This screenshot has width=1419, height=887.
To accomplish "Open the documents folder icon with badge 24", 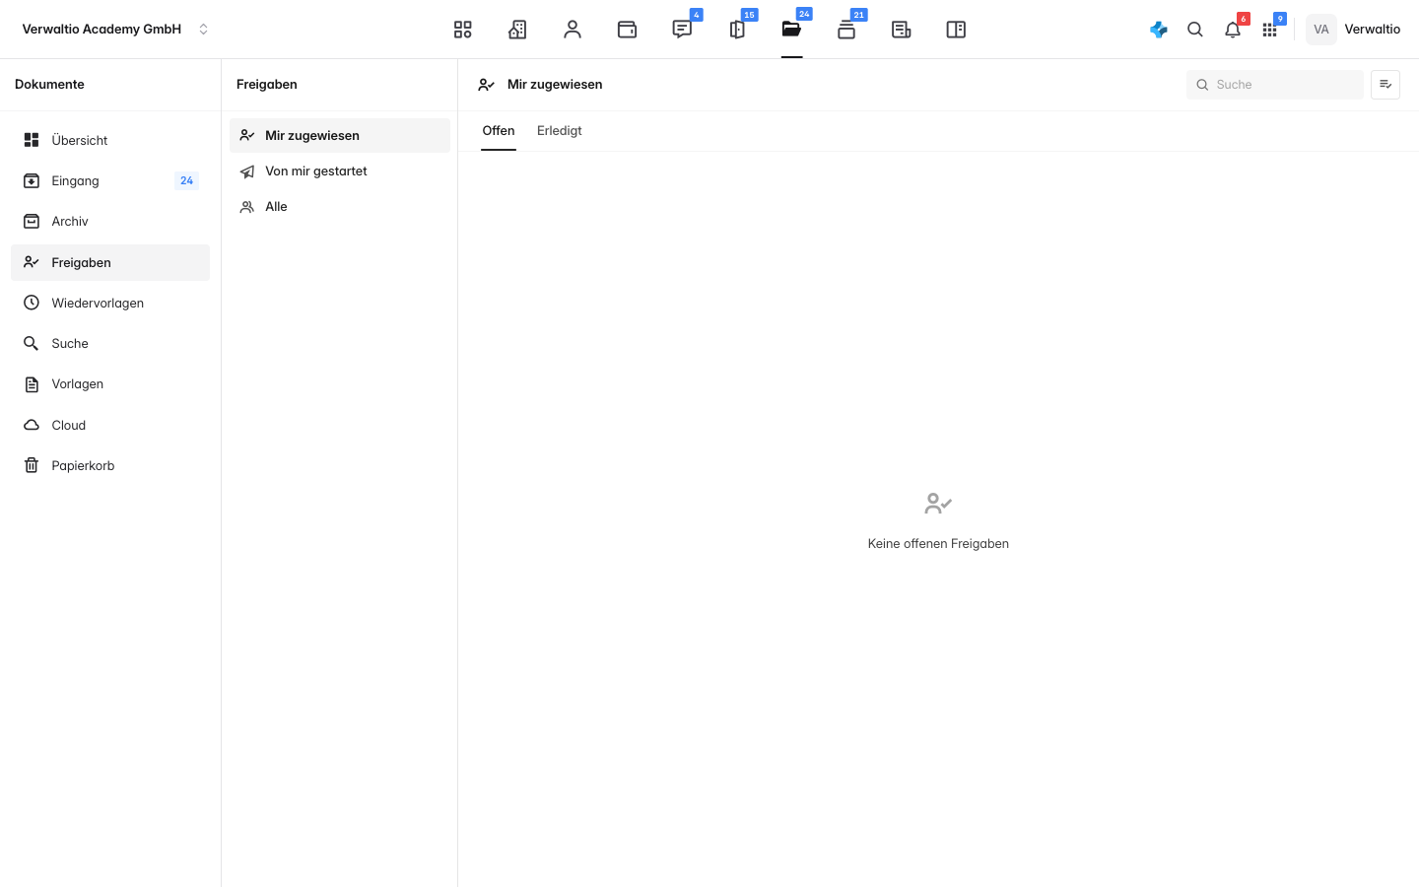I will coord(791,30).
